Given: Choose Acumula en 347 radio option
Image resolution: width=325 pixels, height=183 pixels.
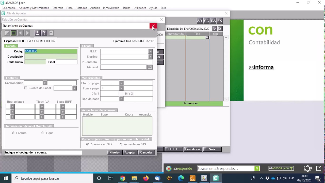Looking at the screenshot, I should [88, 144].
